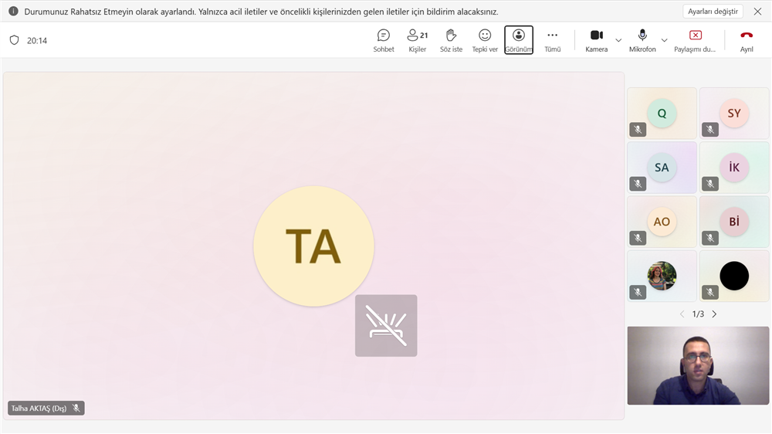Go to next participant page

click(714, 314)
